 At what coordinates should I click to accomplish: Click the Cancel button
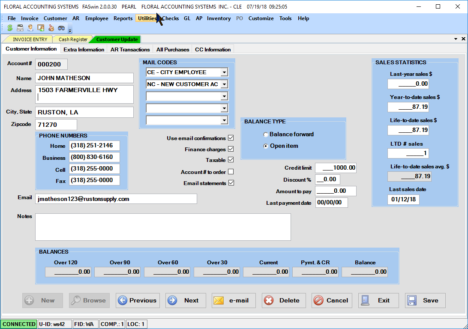pos(332,300)
